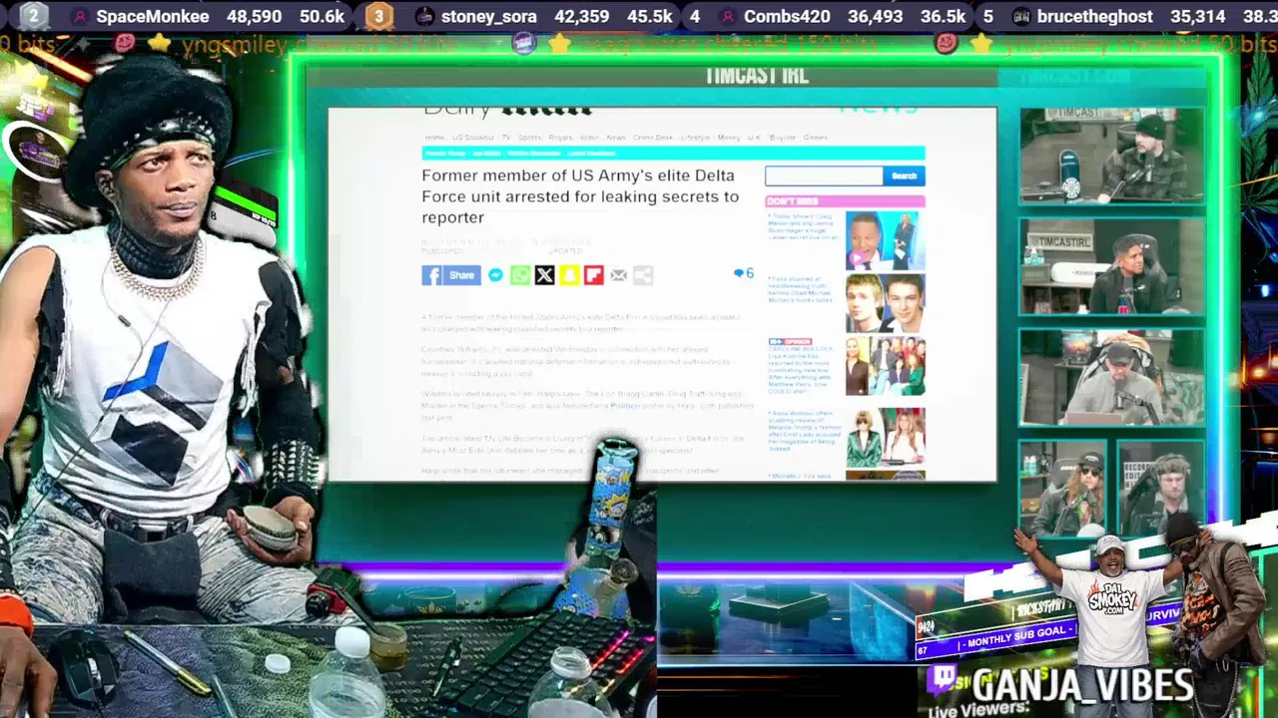
Task: Open the gray generic share icon
Action: pos(643,275)
